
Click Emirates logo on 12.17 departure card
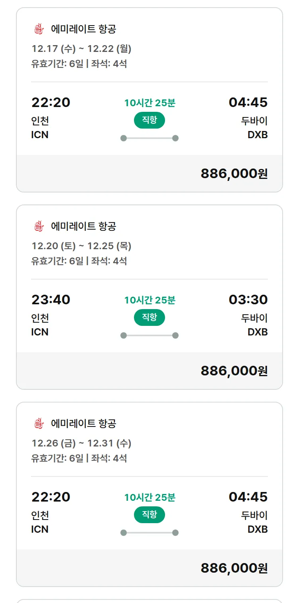click(38, 29)
